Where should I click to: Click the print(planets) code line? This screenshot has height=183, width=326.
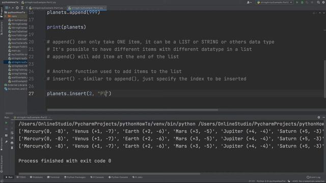[66, 27]
